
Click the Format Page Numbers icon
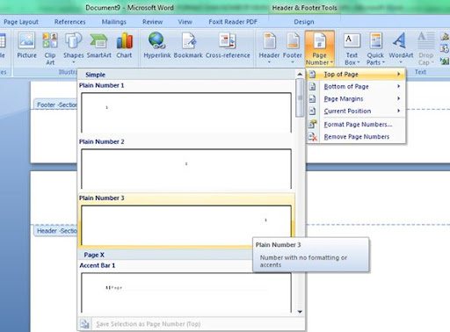313,125
